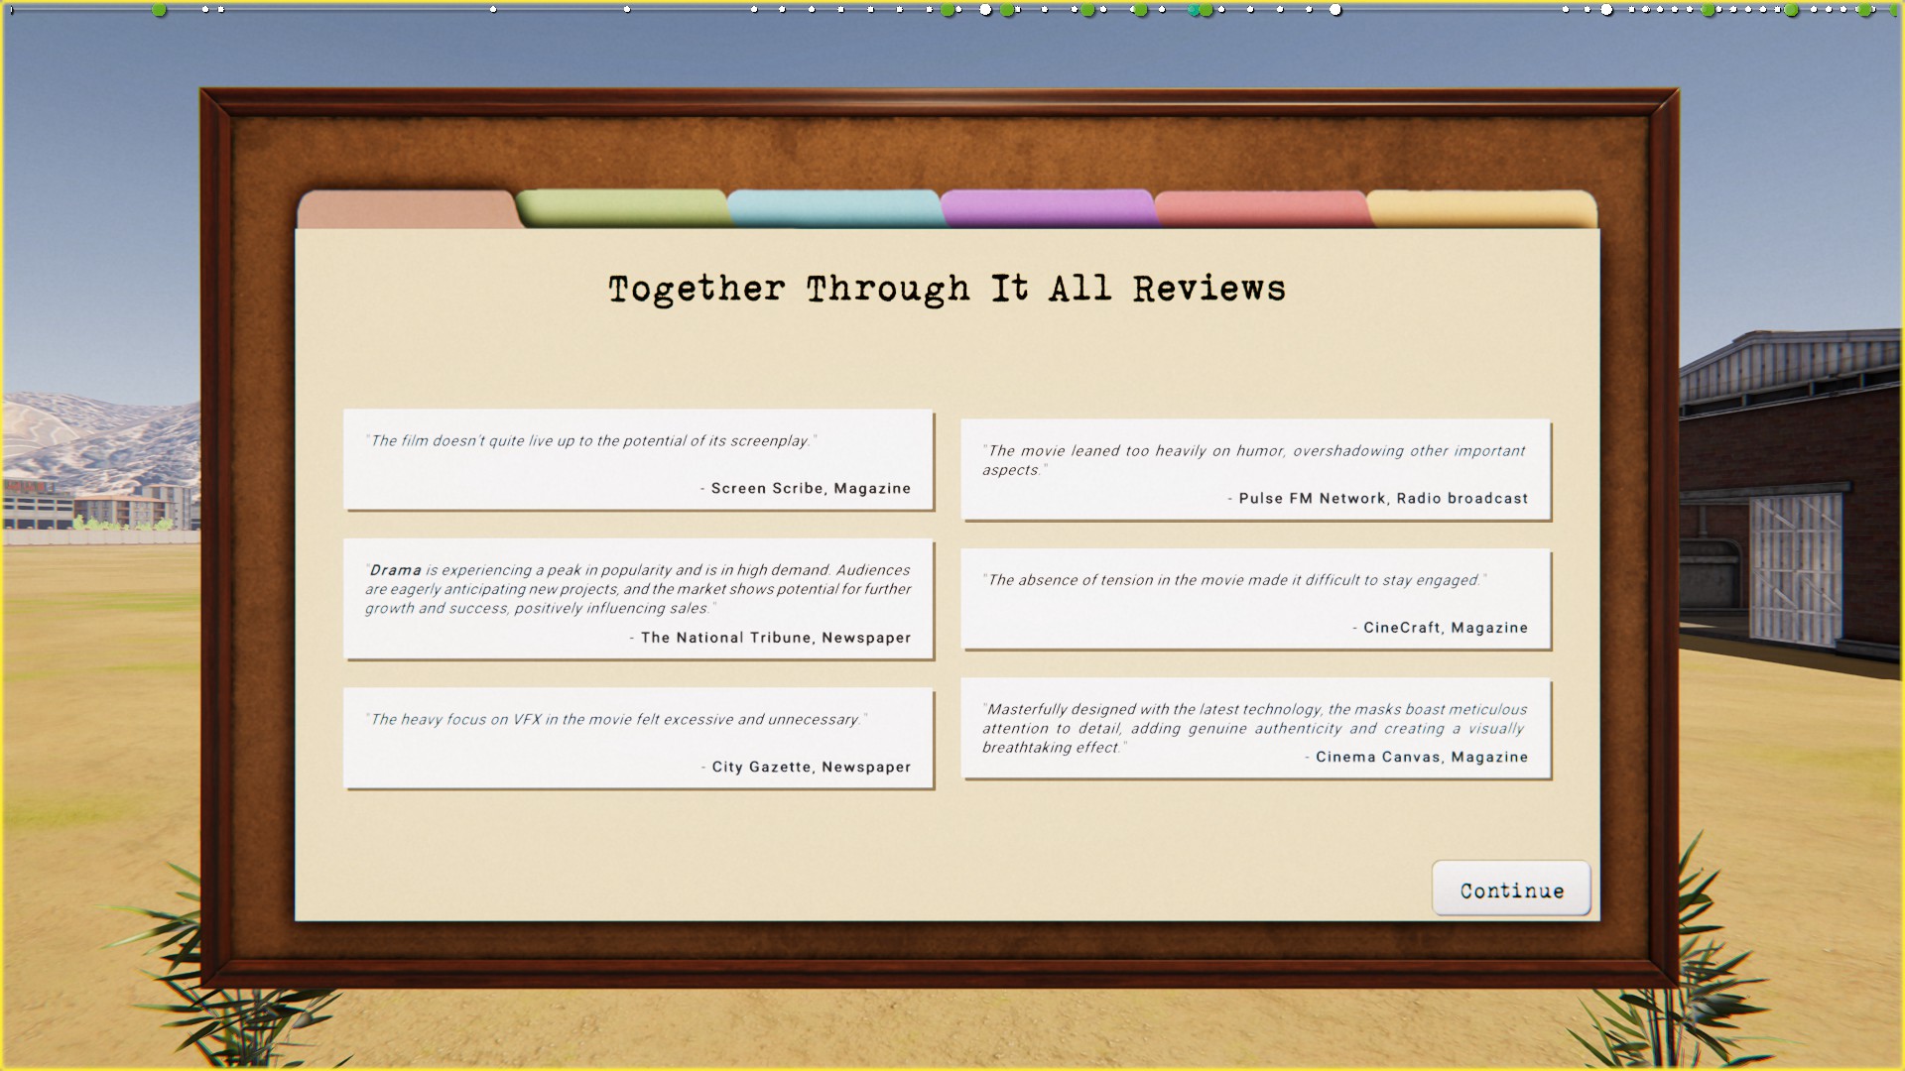Click the leftmost green timeline marker
1905x1071 pixels.
pyautogui.click(x=159, y=10)
